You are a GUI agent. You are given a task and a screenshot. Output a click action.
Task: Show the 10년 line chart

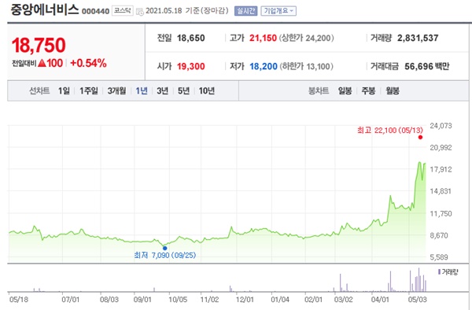[x=207, y=90]
